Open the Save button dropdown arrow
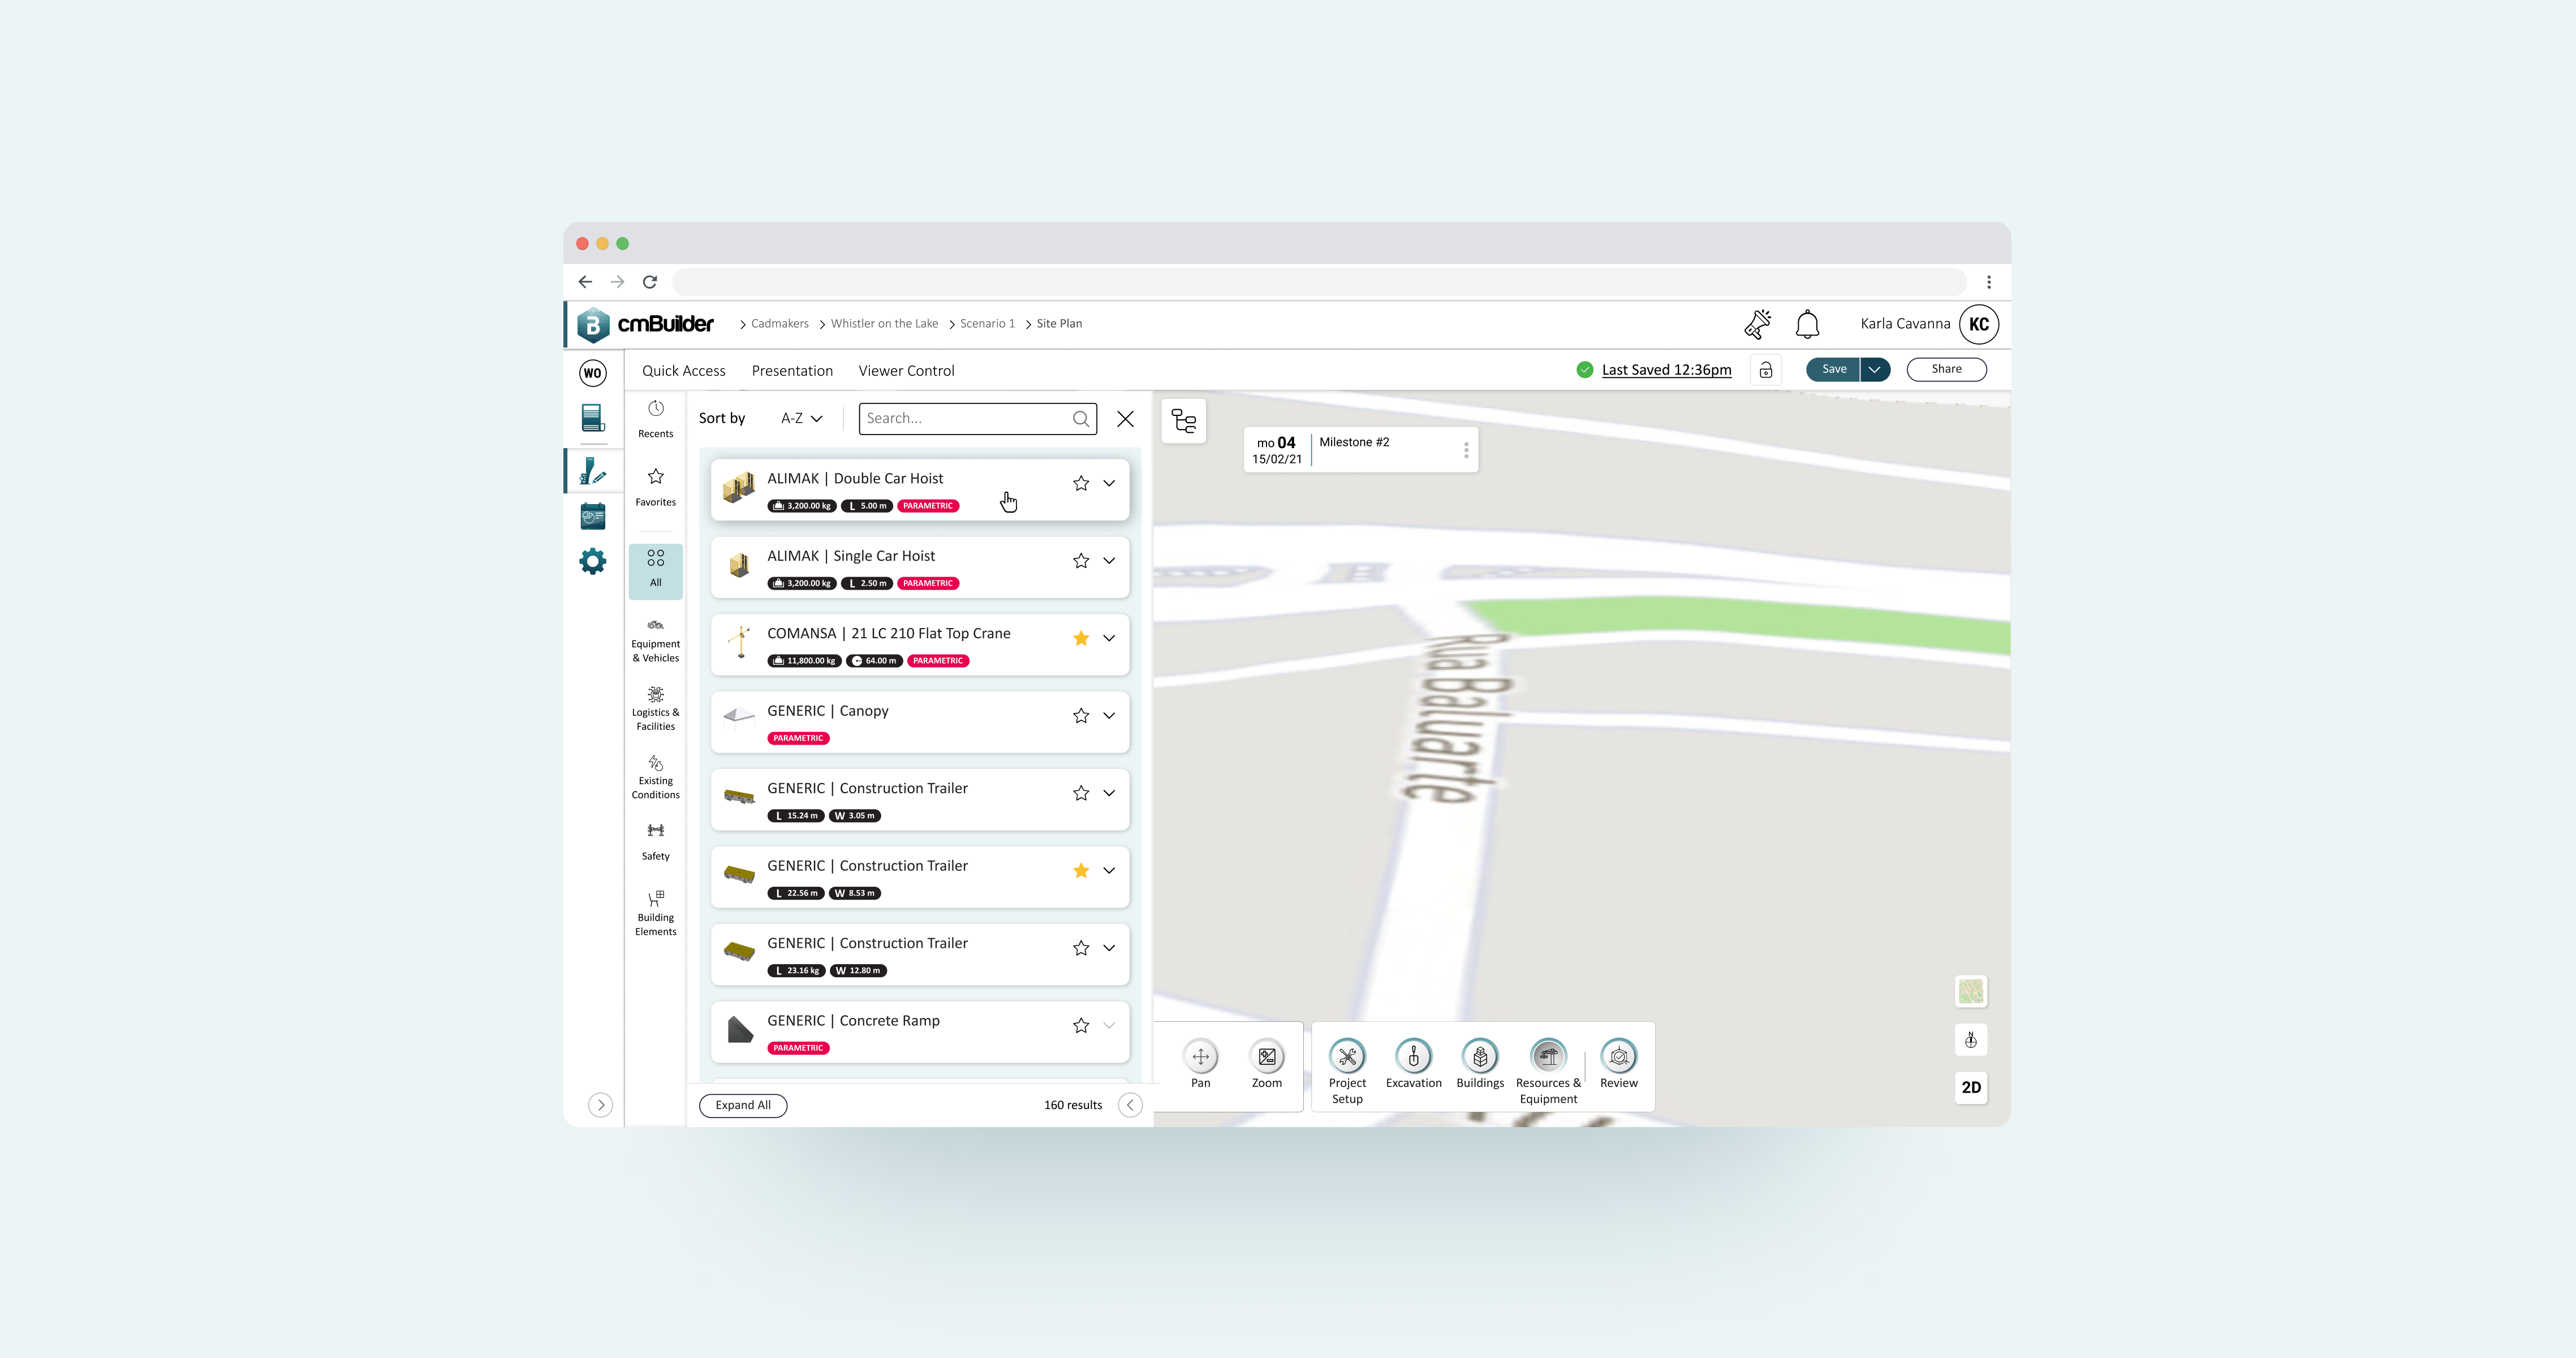The height and width of the screenshot is (1358, 2576). [x=1876, y=369]
